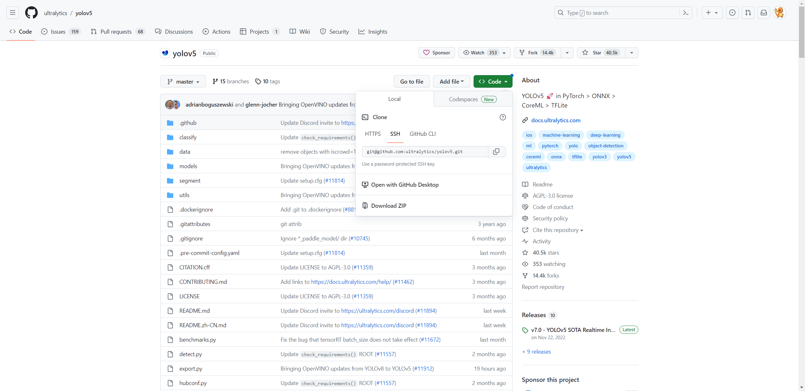
Task: Star the yolov5 repository
Action: (x=601, y=53)
